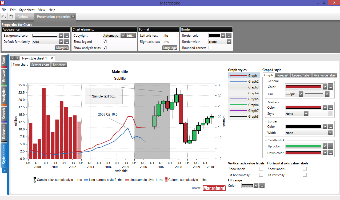340x200 pixels.
Task: Enable Fit horizontally checkbox
Action: point(261,175)
